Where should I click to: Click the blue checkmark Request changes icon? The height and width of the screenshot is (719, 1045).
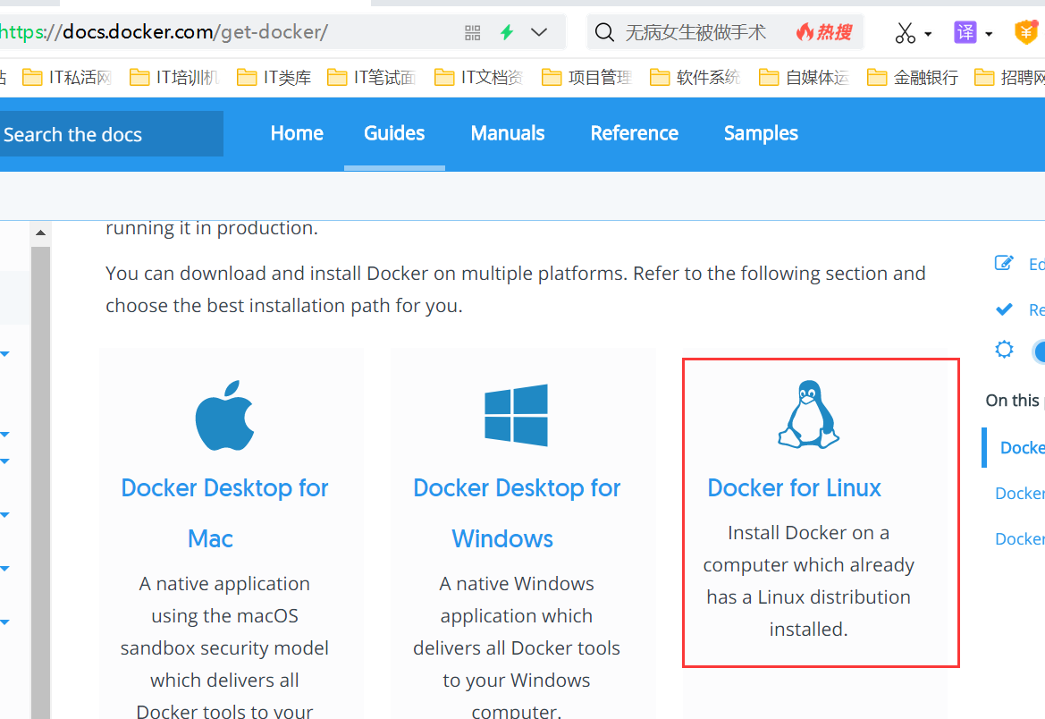[1004, 309]
